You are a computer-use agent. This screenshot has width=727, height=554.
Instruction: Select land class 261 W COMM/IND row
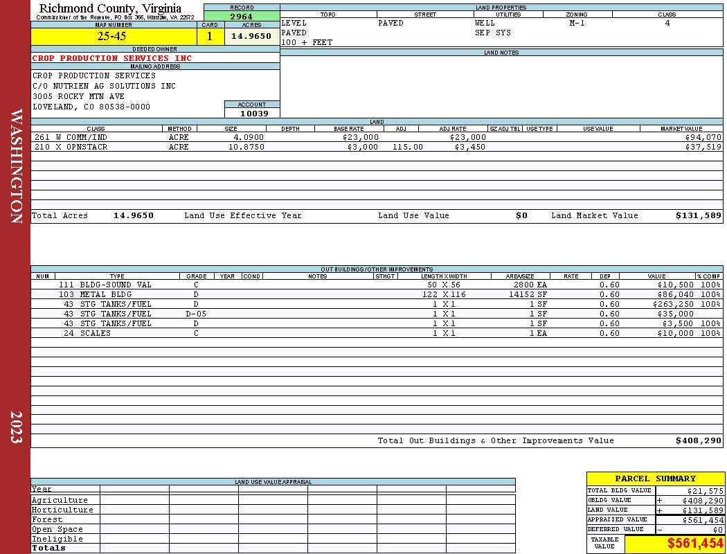pyautogui.click(x=377, y=137)
